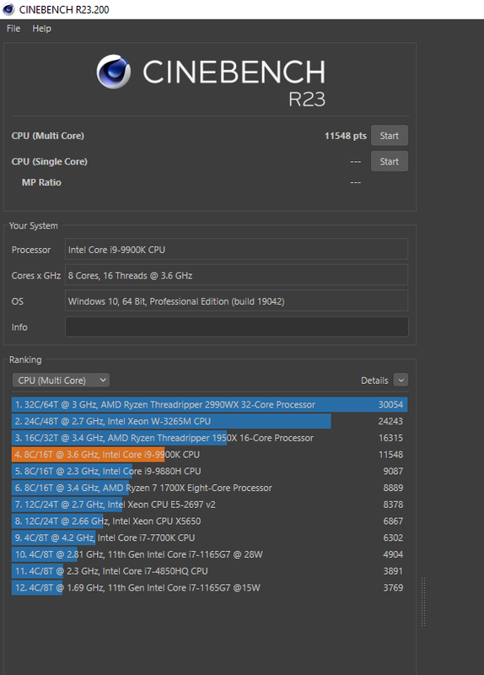
Task: Select ranking row 10 i7-1165G7 @ 28W
Action: (209, 554)
